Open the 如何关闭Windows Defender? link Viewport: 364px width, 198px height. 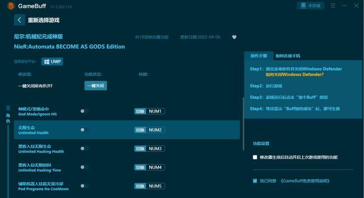click(294, 74)
